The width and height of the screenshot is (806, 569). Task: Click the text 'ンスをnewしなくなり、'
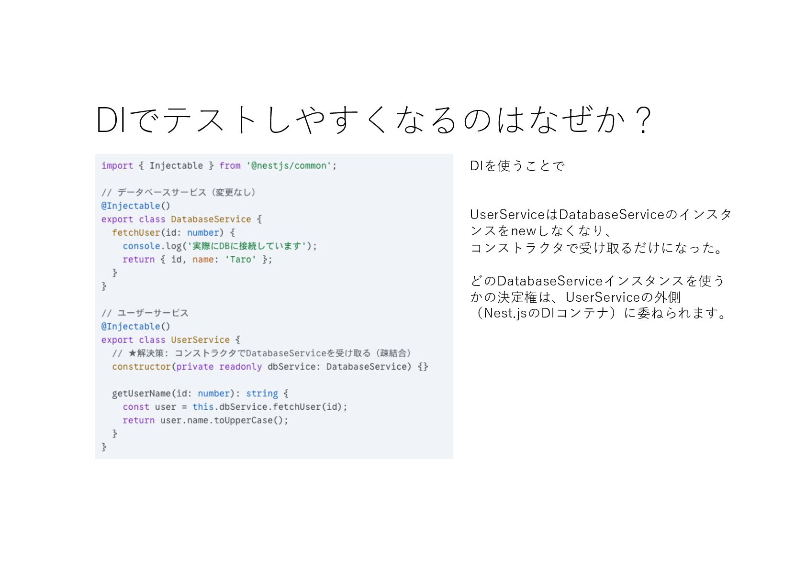click(x=540, y=231)
